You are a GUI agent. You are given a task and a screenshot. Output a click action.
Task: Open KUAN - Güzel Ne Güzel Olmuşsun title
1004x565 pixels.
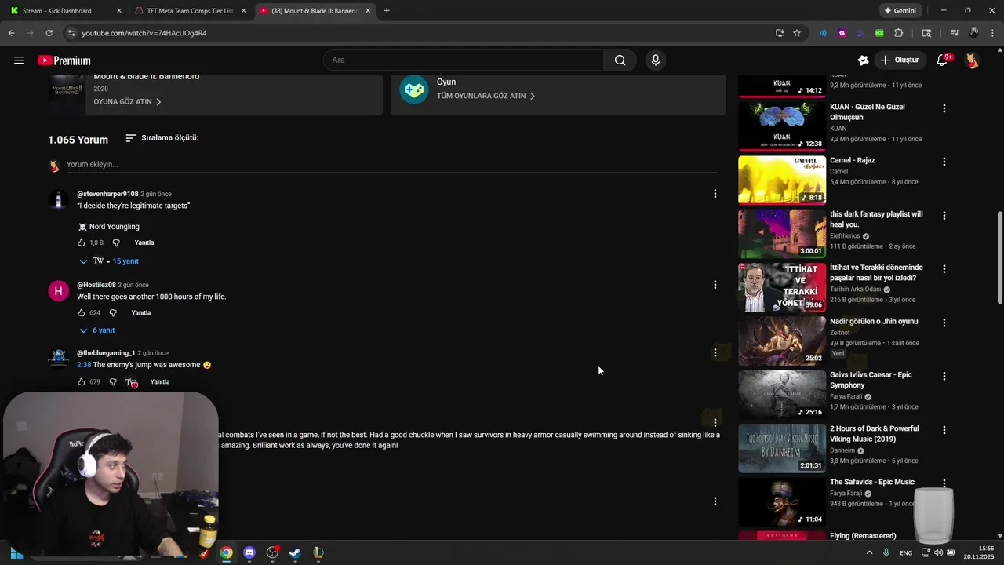[x=868, y=112]
